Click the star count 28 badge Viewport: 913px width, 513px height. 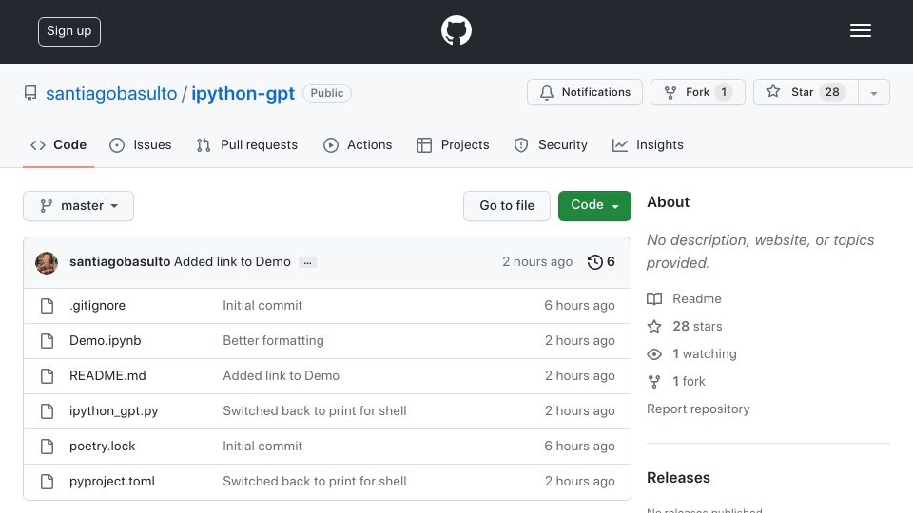pos(832,92)
